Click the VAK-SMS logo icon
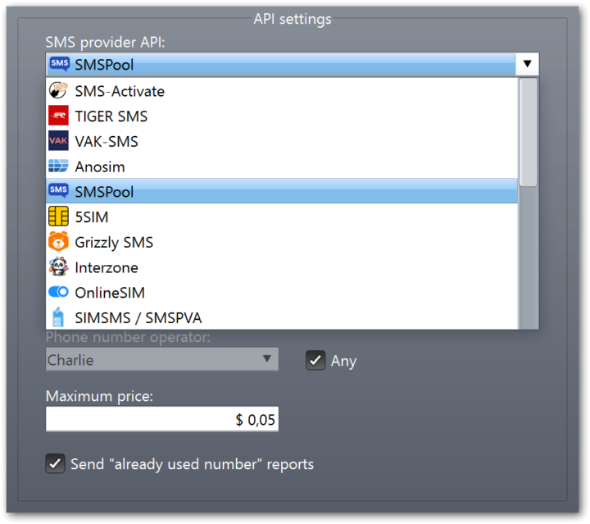 point(58,141)
